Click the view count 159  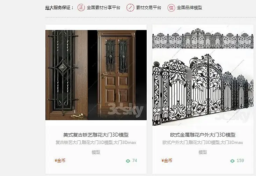pos(240,161)
